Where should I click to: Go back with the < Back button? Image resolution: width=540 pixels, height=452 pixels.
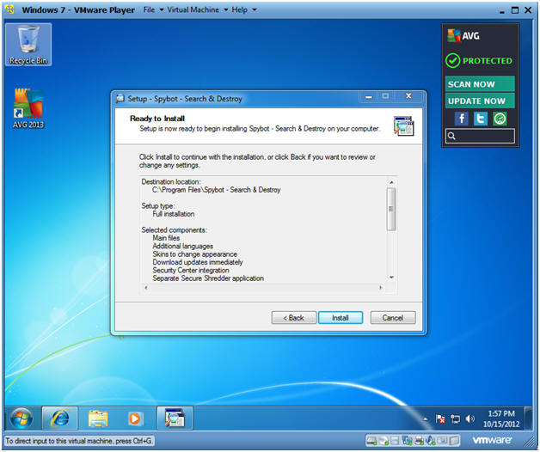click(293, 317)
